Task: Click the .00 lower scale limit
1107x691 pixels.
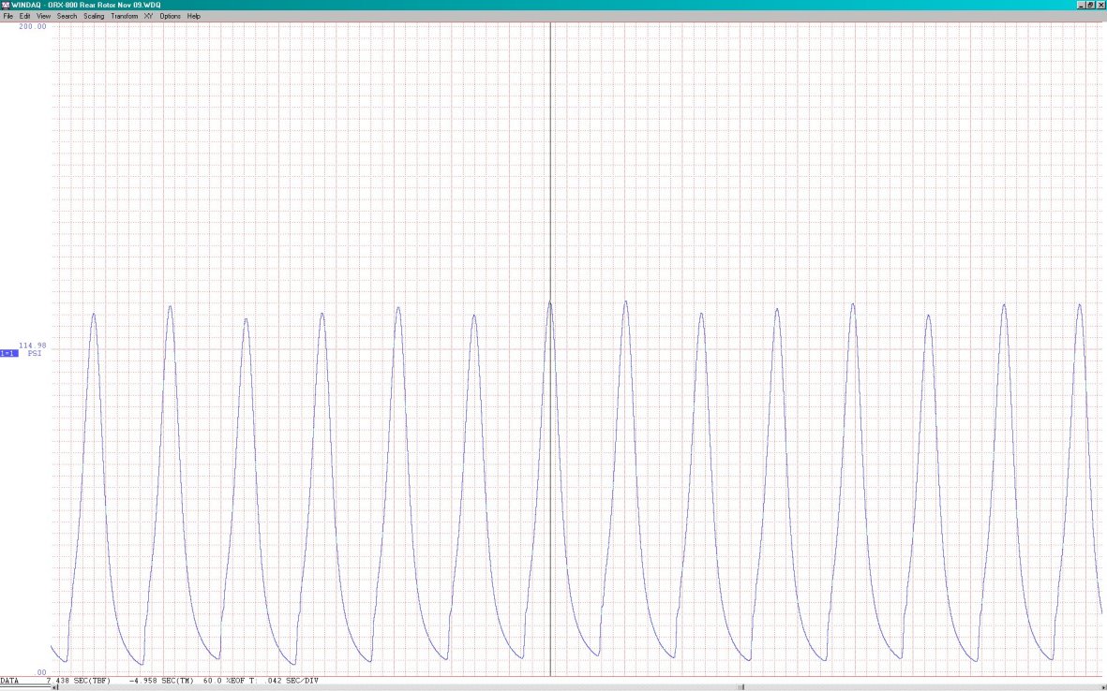Action: tap(41, 672)
